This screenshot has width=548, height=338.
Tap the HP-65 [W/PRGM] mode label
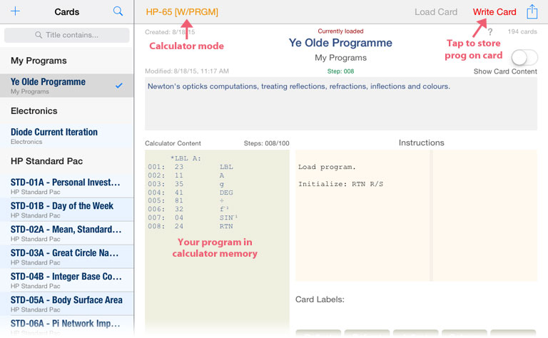click(x=182, y=12)
